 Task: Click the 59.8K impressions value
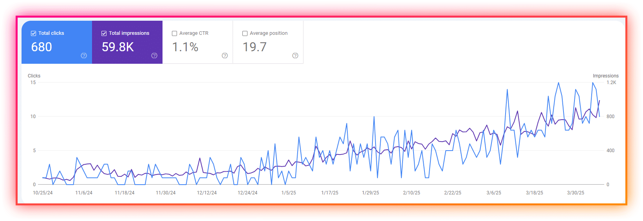click(118, 47)
